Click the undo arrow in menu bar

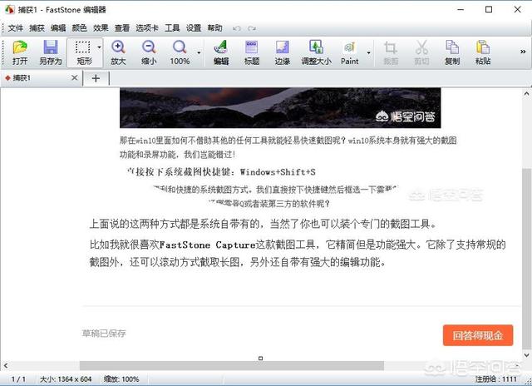[236, 28]
